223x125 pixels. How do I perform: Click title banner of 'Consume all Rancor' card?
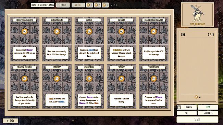click(24, 20)
